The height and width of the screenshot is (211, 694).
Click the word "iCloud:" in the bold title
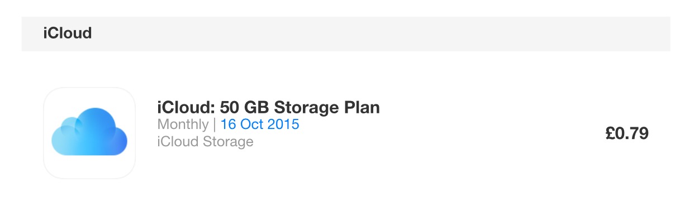pos(187,107)
